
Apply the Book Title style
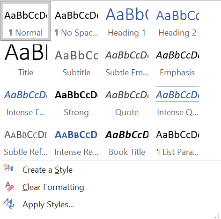[x=127, y=140]
